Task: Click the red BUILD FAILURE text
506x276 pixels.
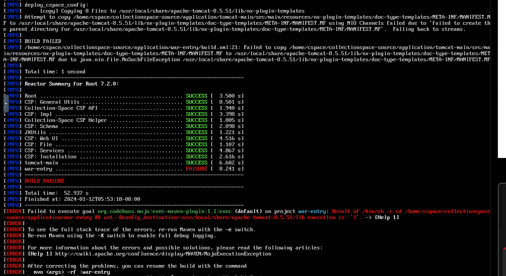Action: 44,181
